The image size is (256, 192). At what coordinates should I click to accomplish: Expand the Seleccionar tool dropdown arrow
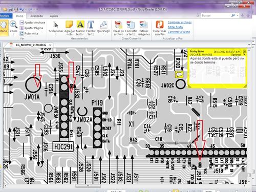point(56,34)
